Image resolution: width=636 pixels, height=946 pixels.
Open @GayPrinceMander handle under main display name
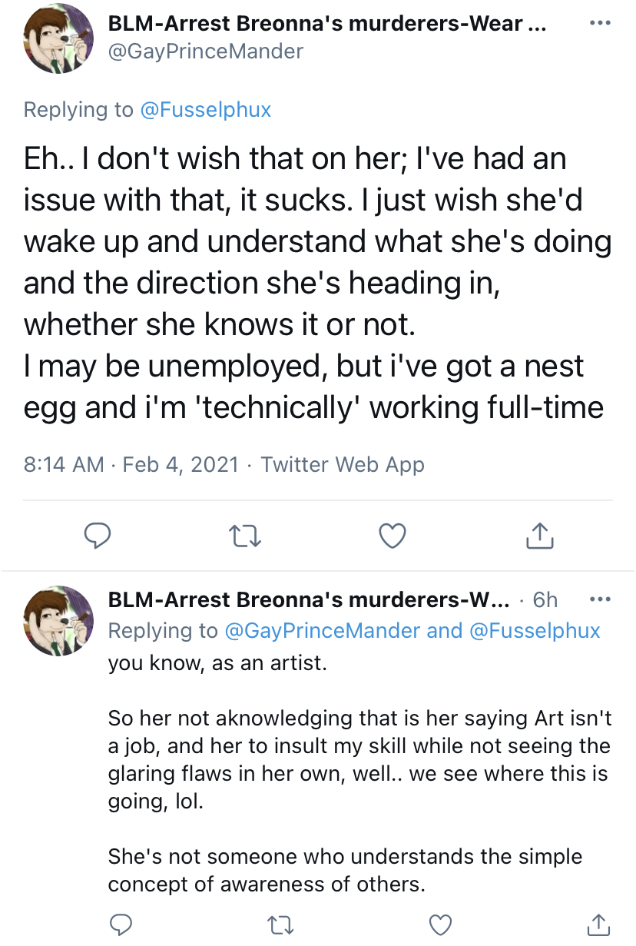pyautogui.click(x=206, y=51)
